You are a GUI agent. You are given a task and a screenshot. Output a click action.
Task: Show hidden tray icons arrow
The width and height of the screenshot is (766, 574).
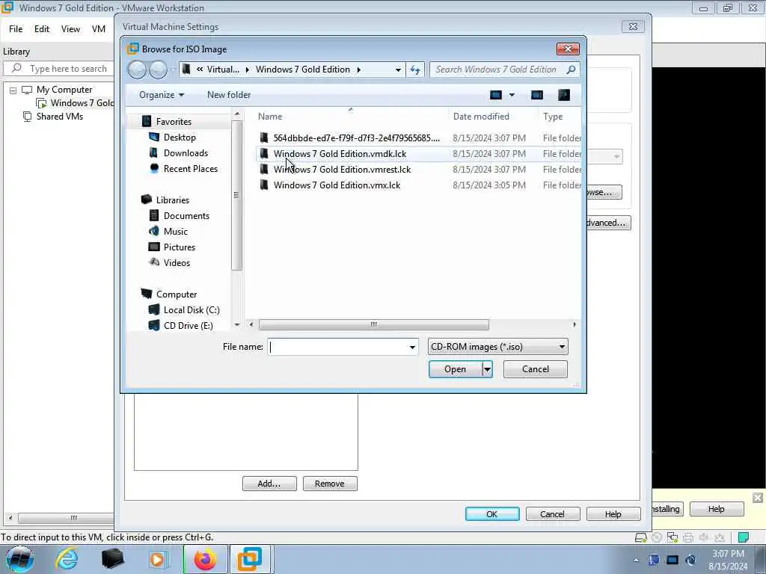coord(636,560)
